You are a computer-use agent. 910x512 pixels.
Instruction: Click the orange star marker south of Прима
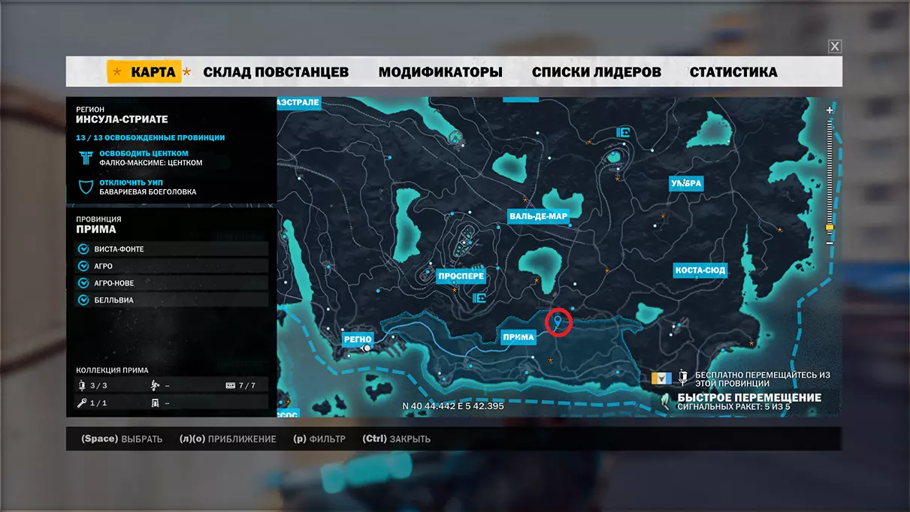tap(550, 361)
